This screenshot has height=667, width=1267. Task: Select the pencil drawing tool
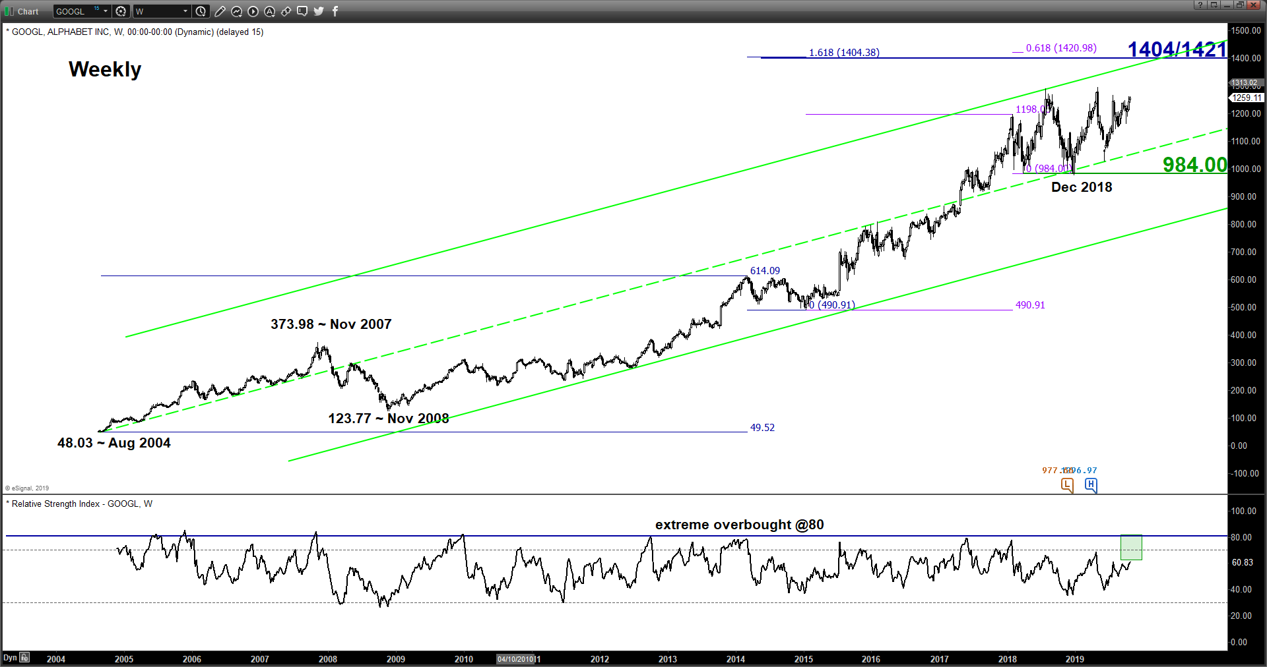click(220, 11)
